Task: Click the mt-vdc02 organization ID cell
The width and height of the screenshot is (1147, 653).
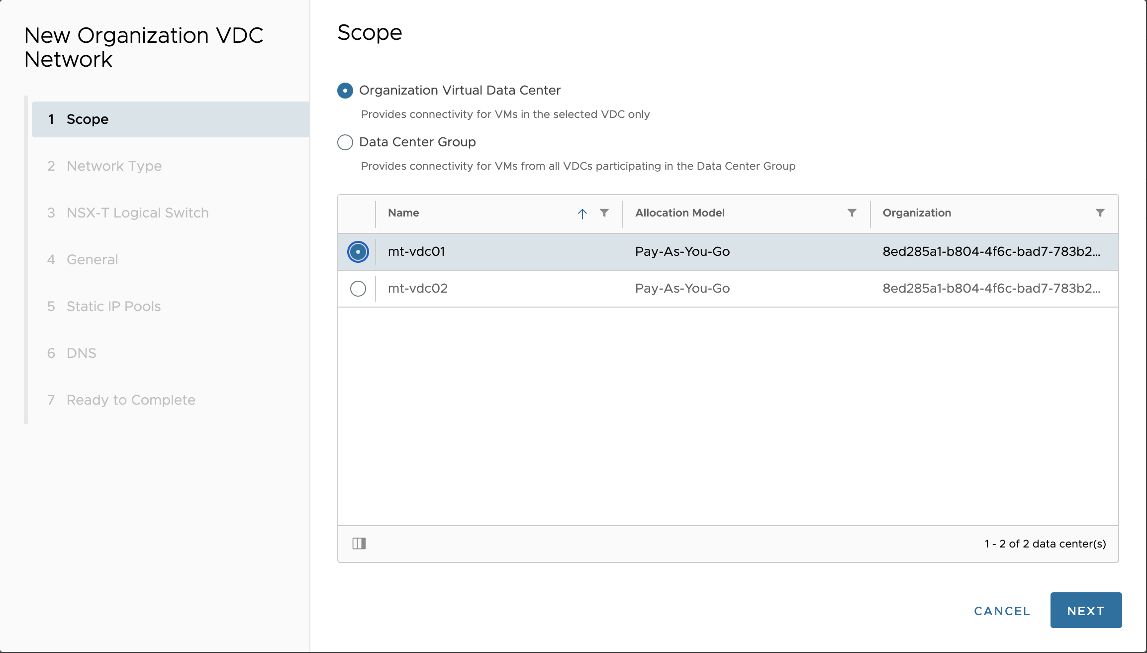Action: click(x=991, y=289)
